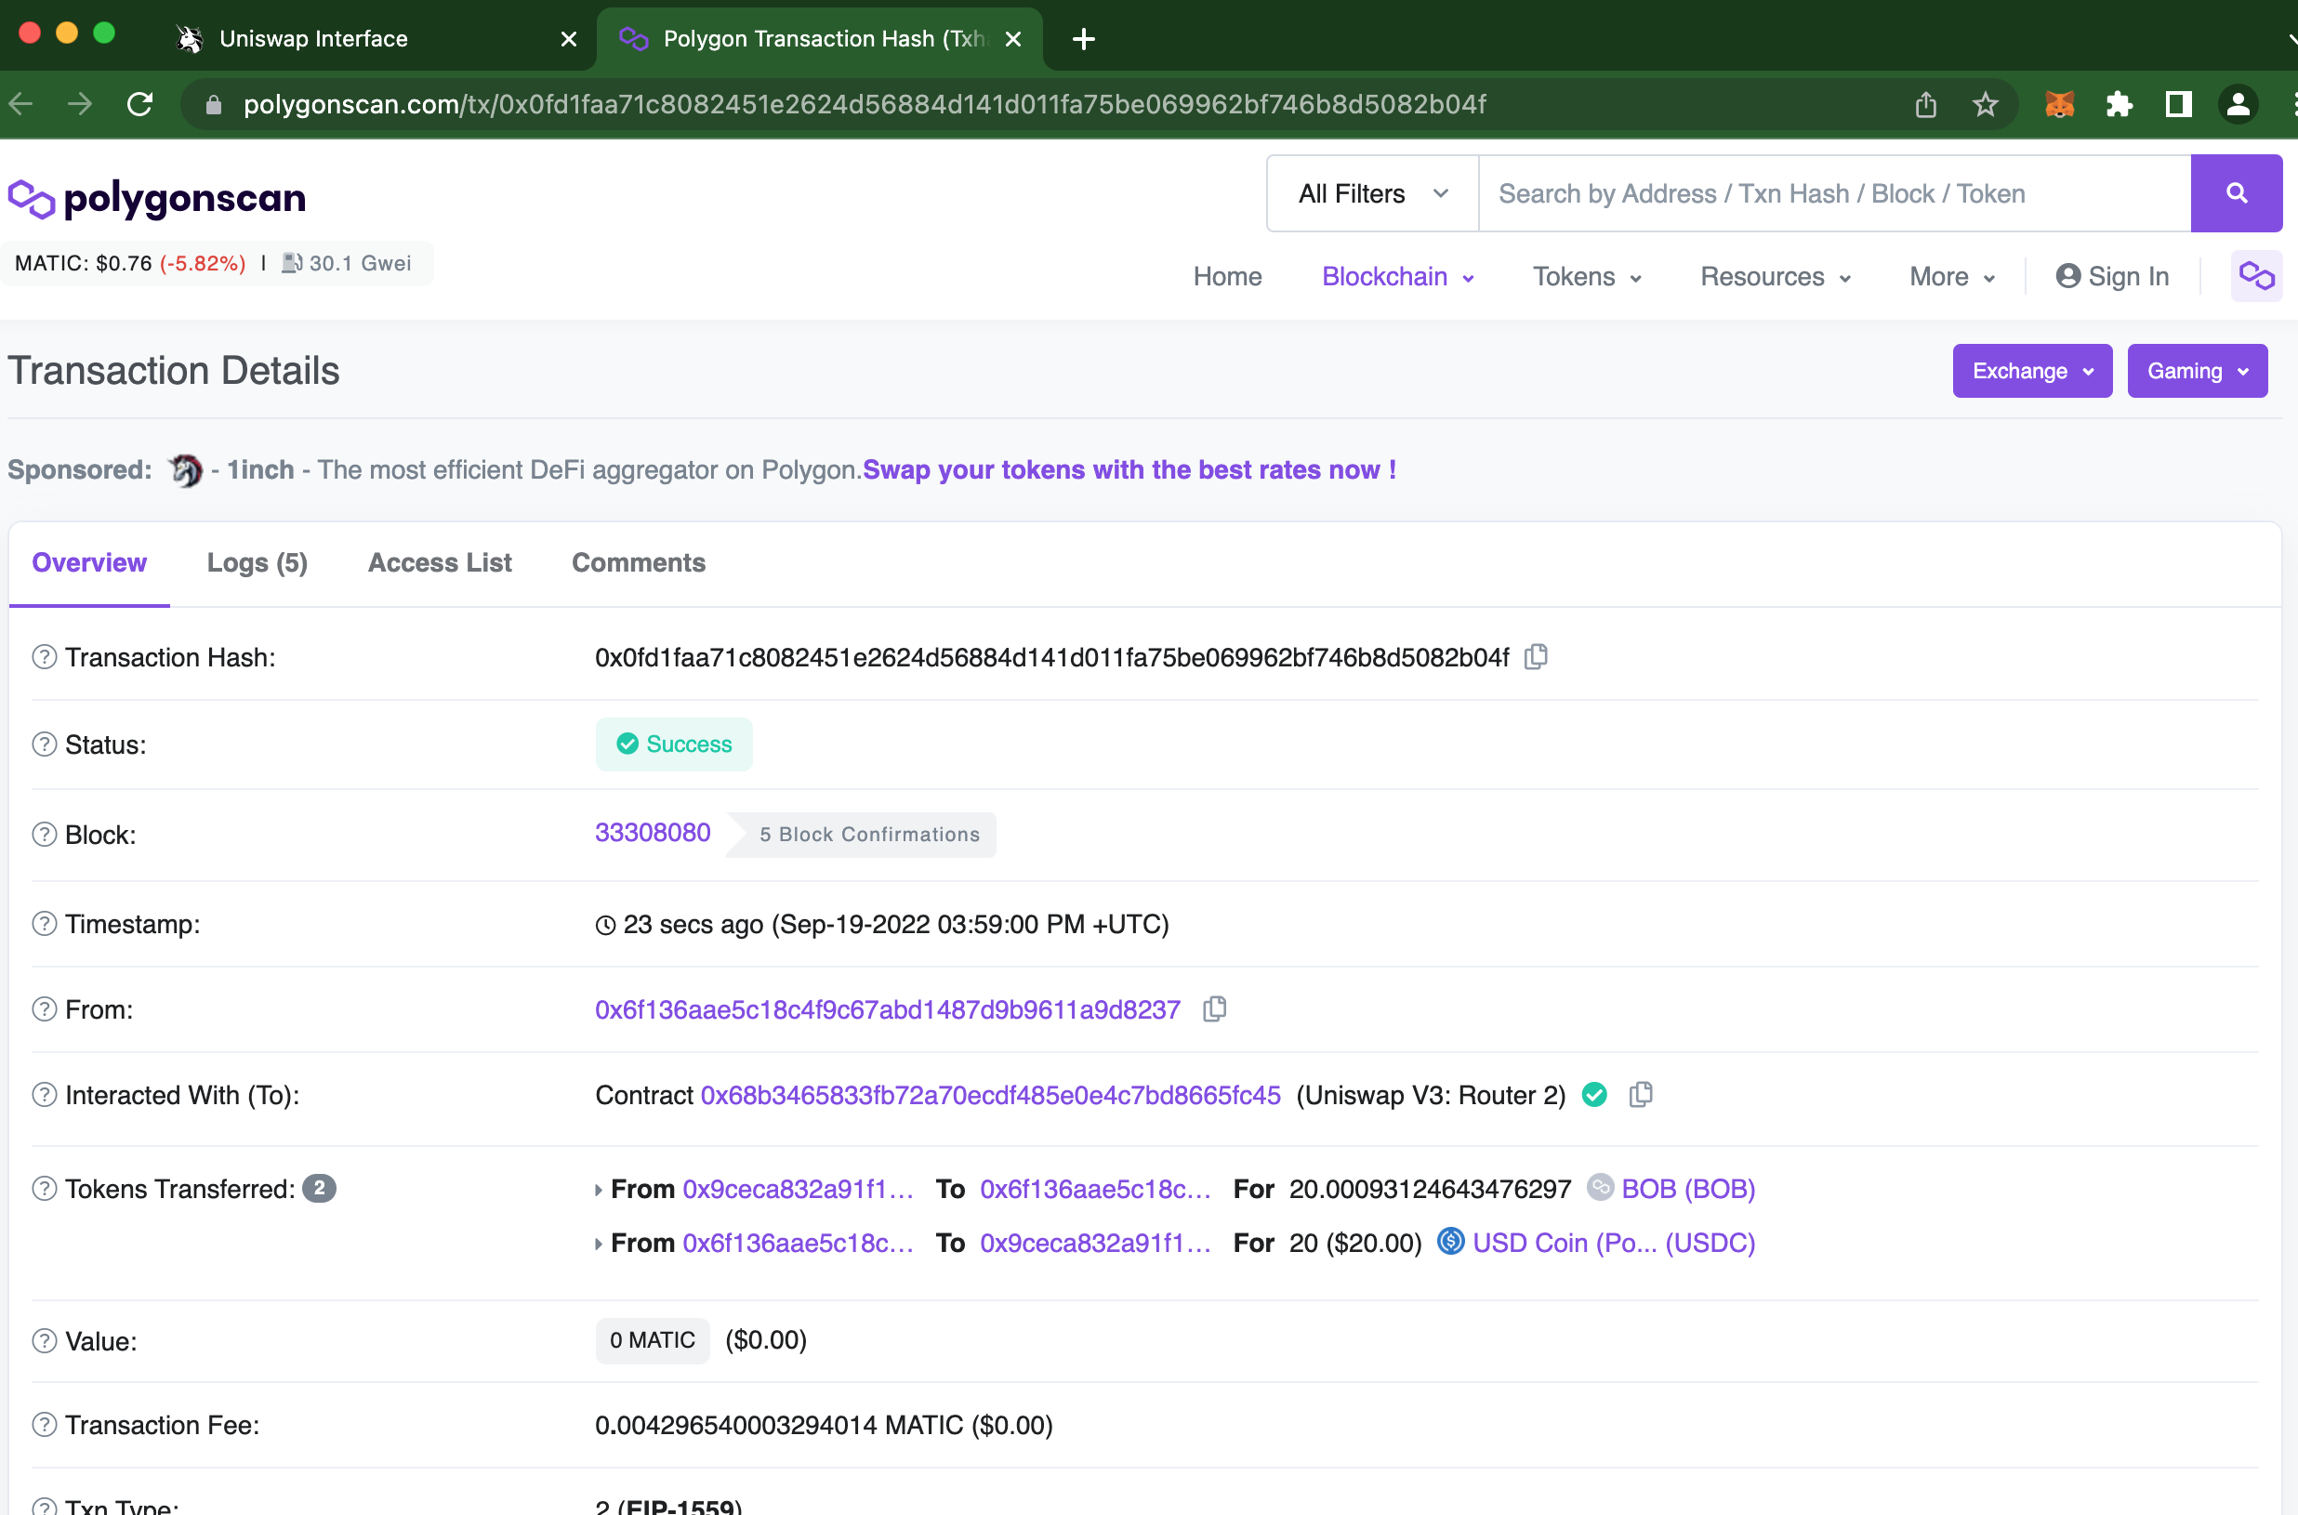The height and width of the screenshot is (1515, 2298).
Task: Open the browser Extensions puzzle icon
Action: (2119, 104)
